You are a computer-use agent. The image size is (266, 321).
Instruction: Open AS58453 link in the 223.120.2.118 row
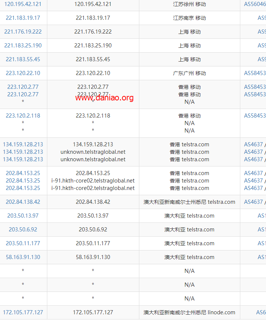tap(255, 115)
